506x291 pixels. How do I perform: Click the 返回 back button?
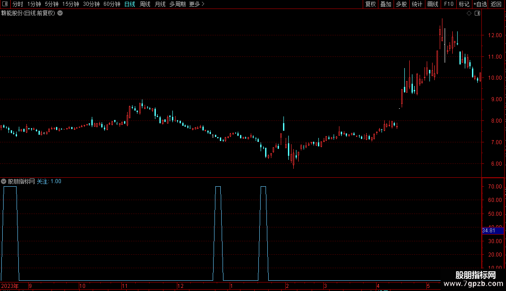[x=496, y=4]
